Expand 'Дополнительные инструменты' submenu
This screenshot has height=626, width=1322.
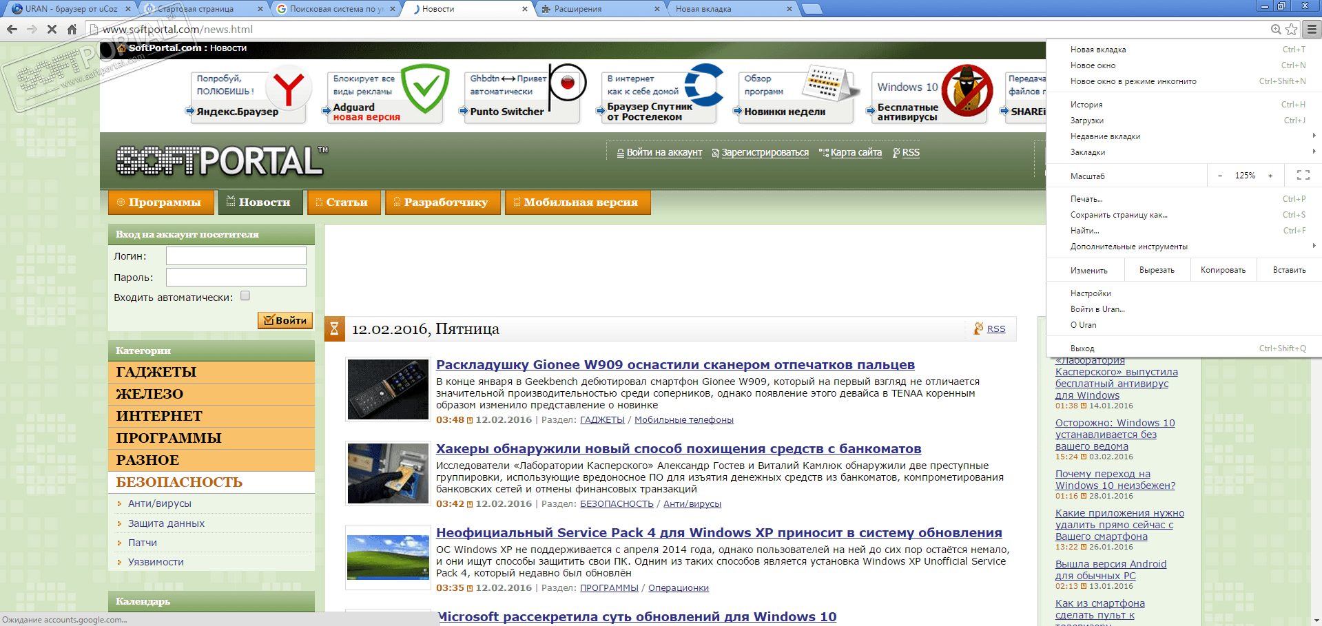[1183, 247]
